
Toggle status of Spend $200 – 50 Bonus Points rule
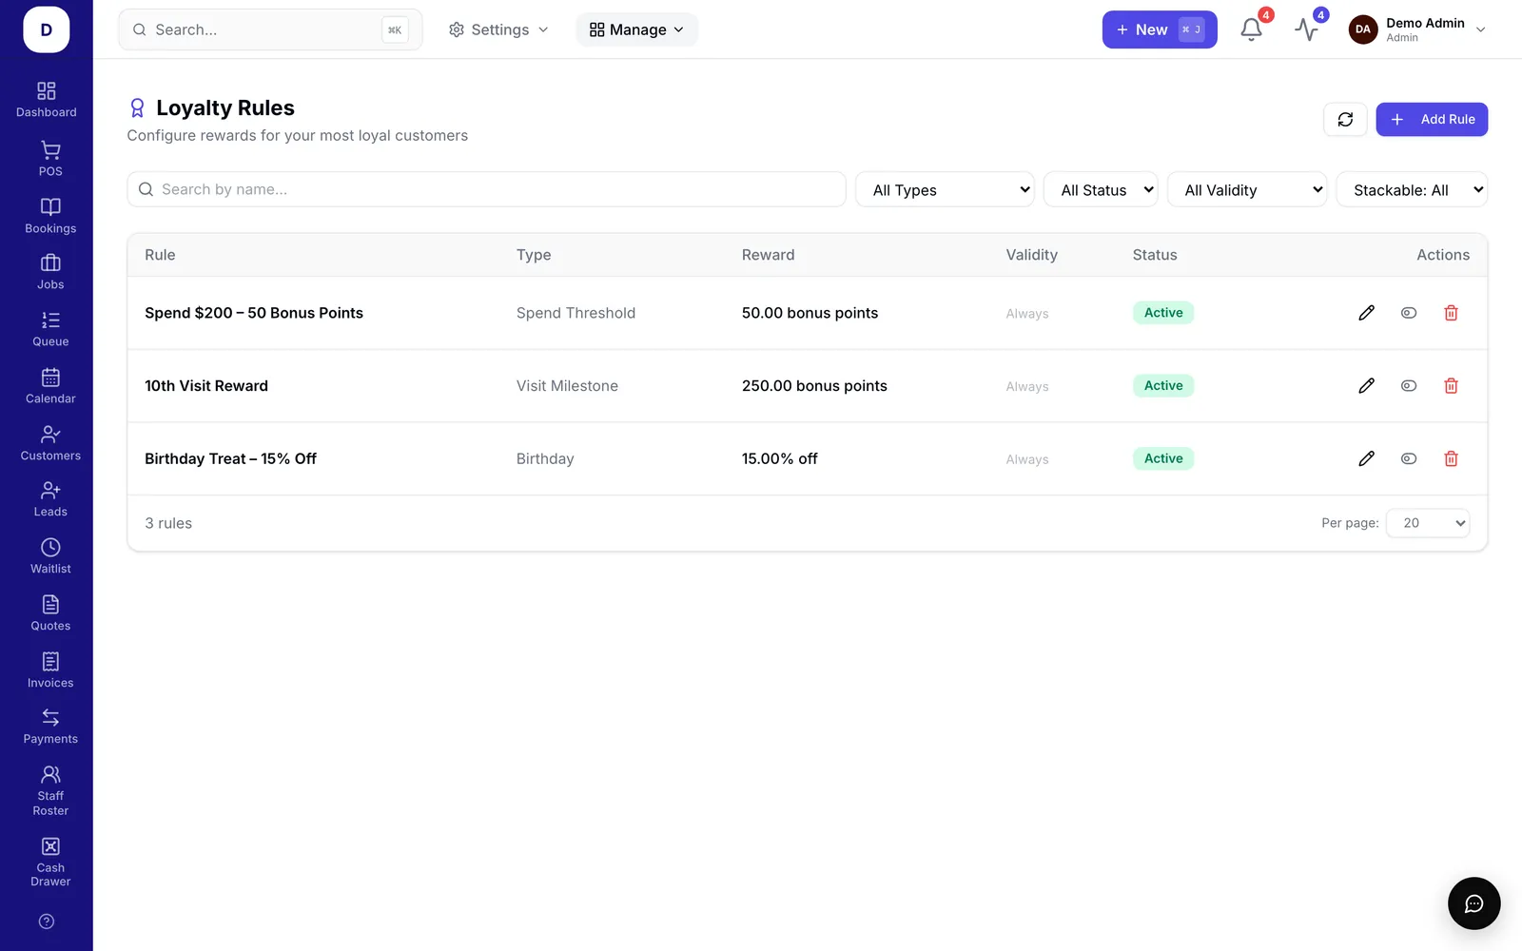(1409, 313)
